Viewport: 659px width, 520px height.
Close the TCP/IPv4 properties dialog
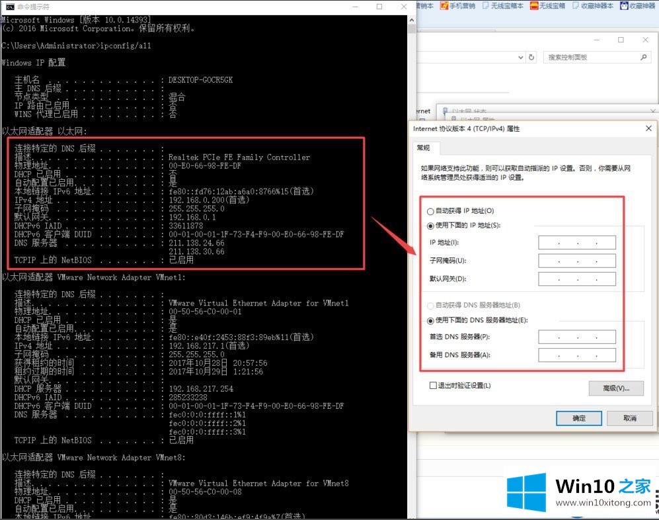pyautogui.click(x=648, y=128)
